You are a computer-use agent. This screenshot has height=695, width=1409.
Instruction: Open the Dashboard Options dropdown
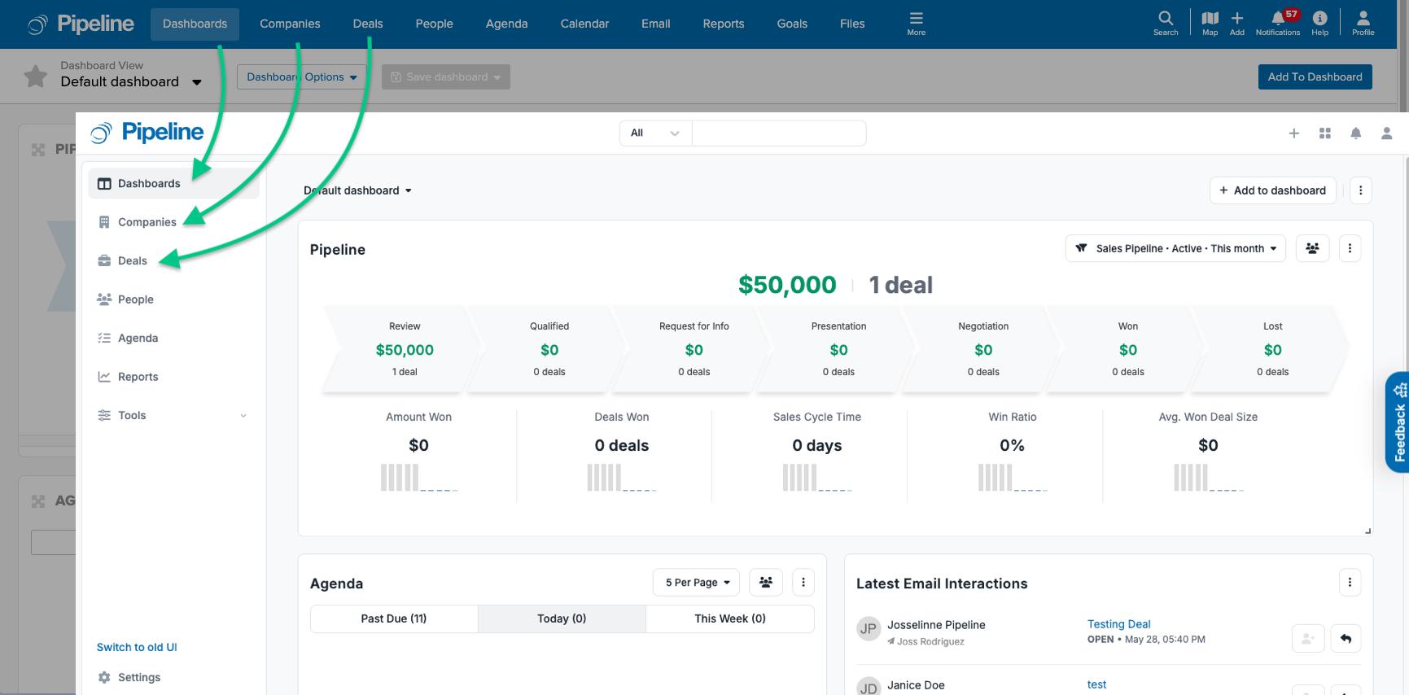pos(302,76)
